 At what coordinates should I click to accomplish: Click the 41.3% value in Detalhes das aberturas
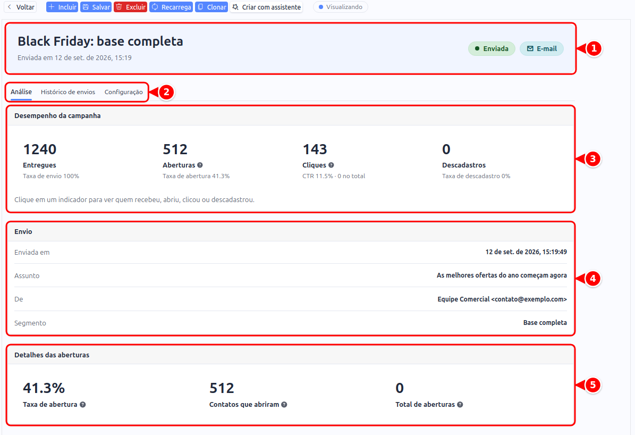[x=44, y=388]
